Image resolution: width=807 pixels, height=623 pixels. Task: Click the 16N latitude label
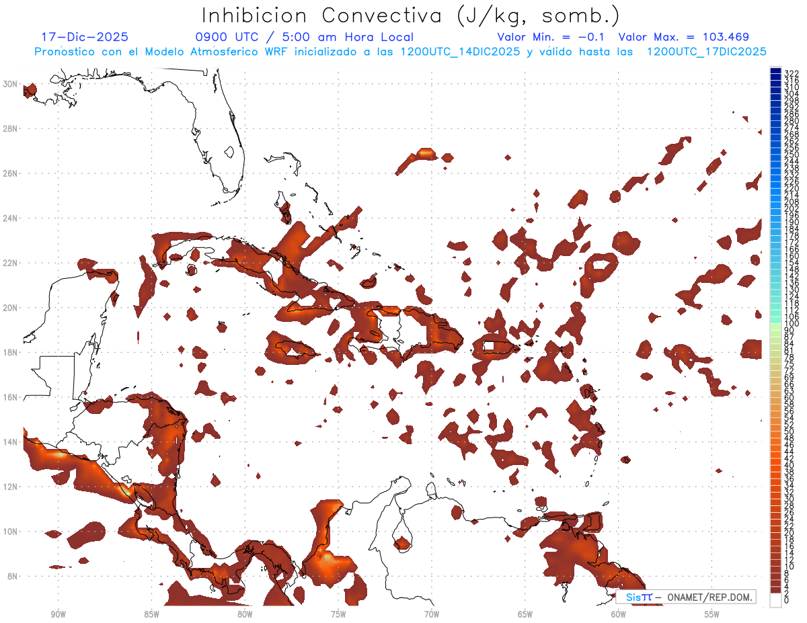[10, 397]
